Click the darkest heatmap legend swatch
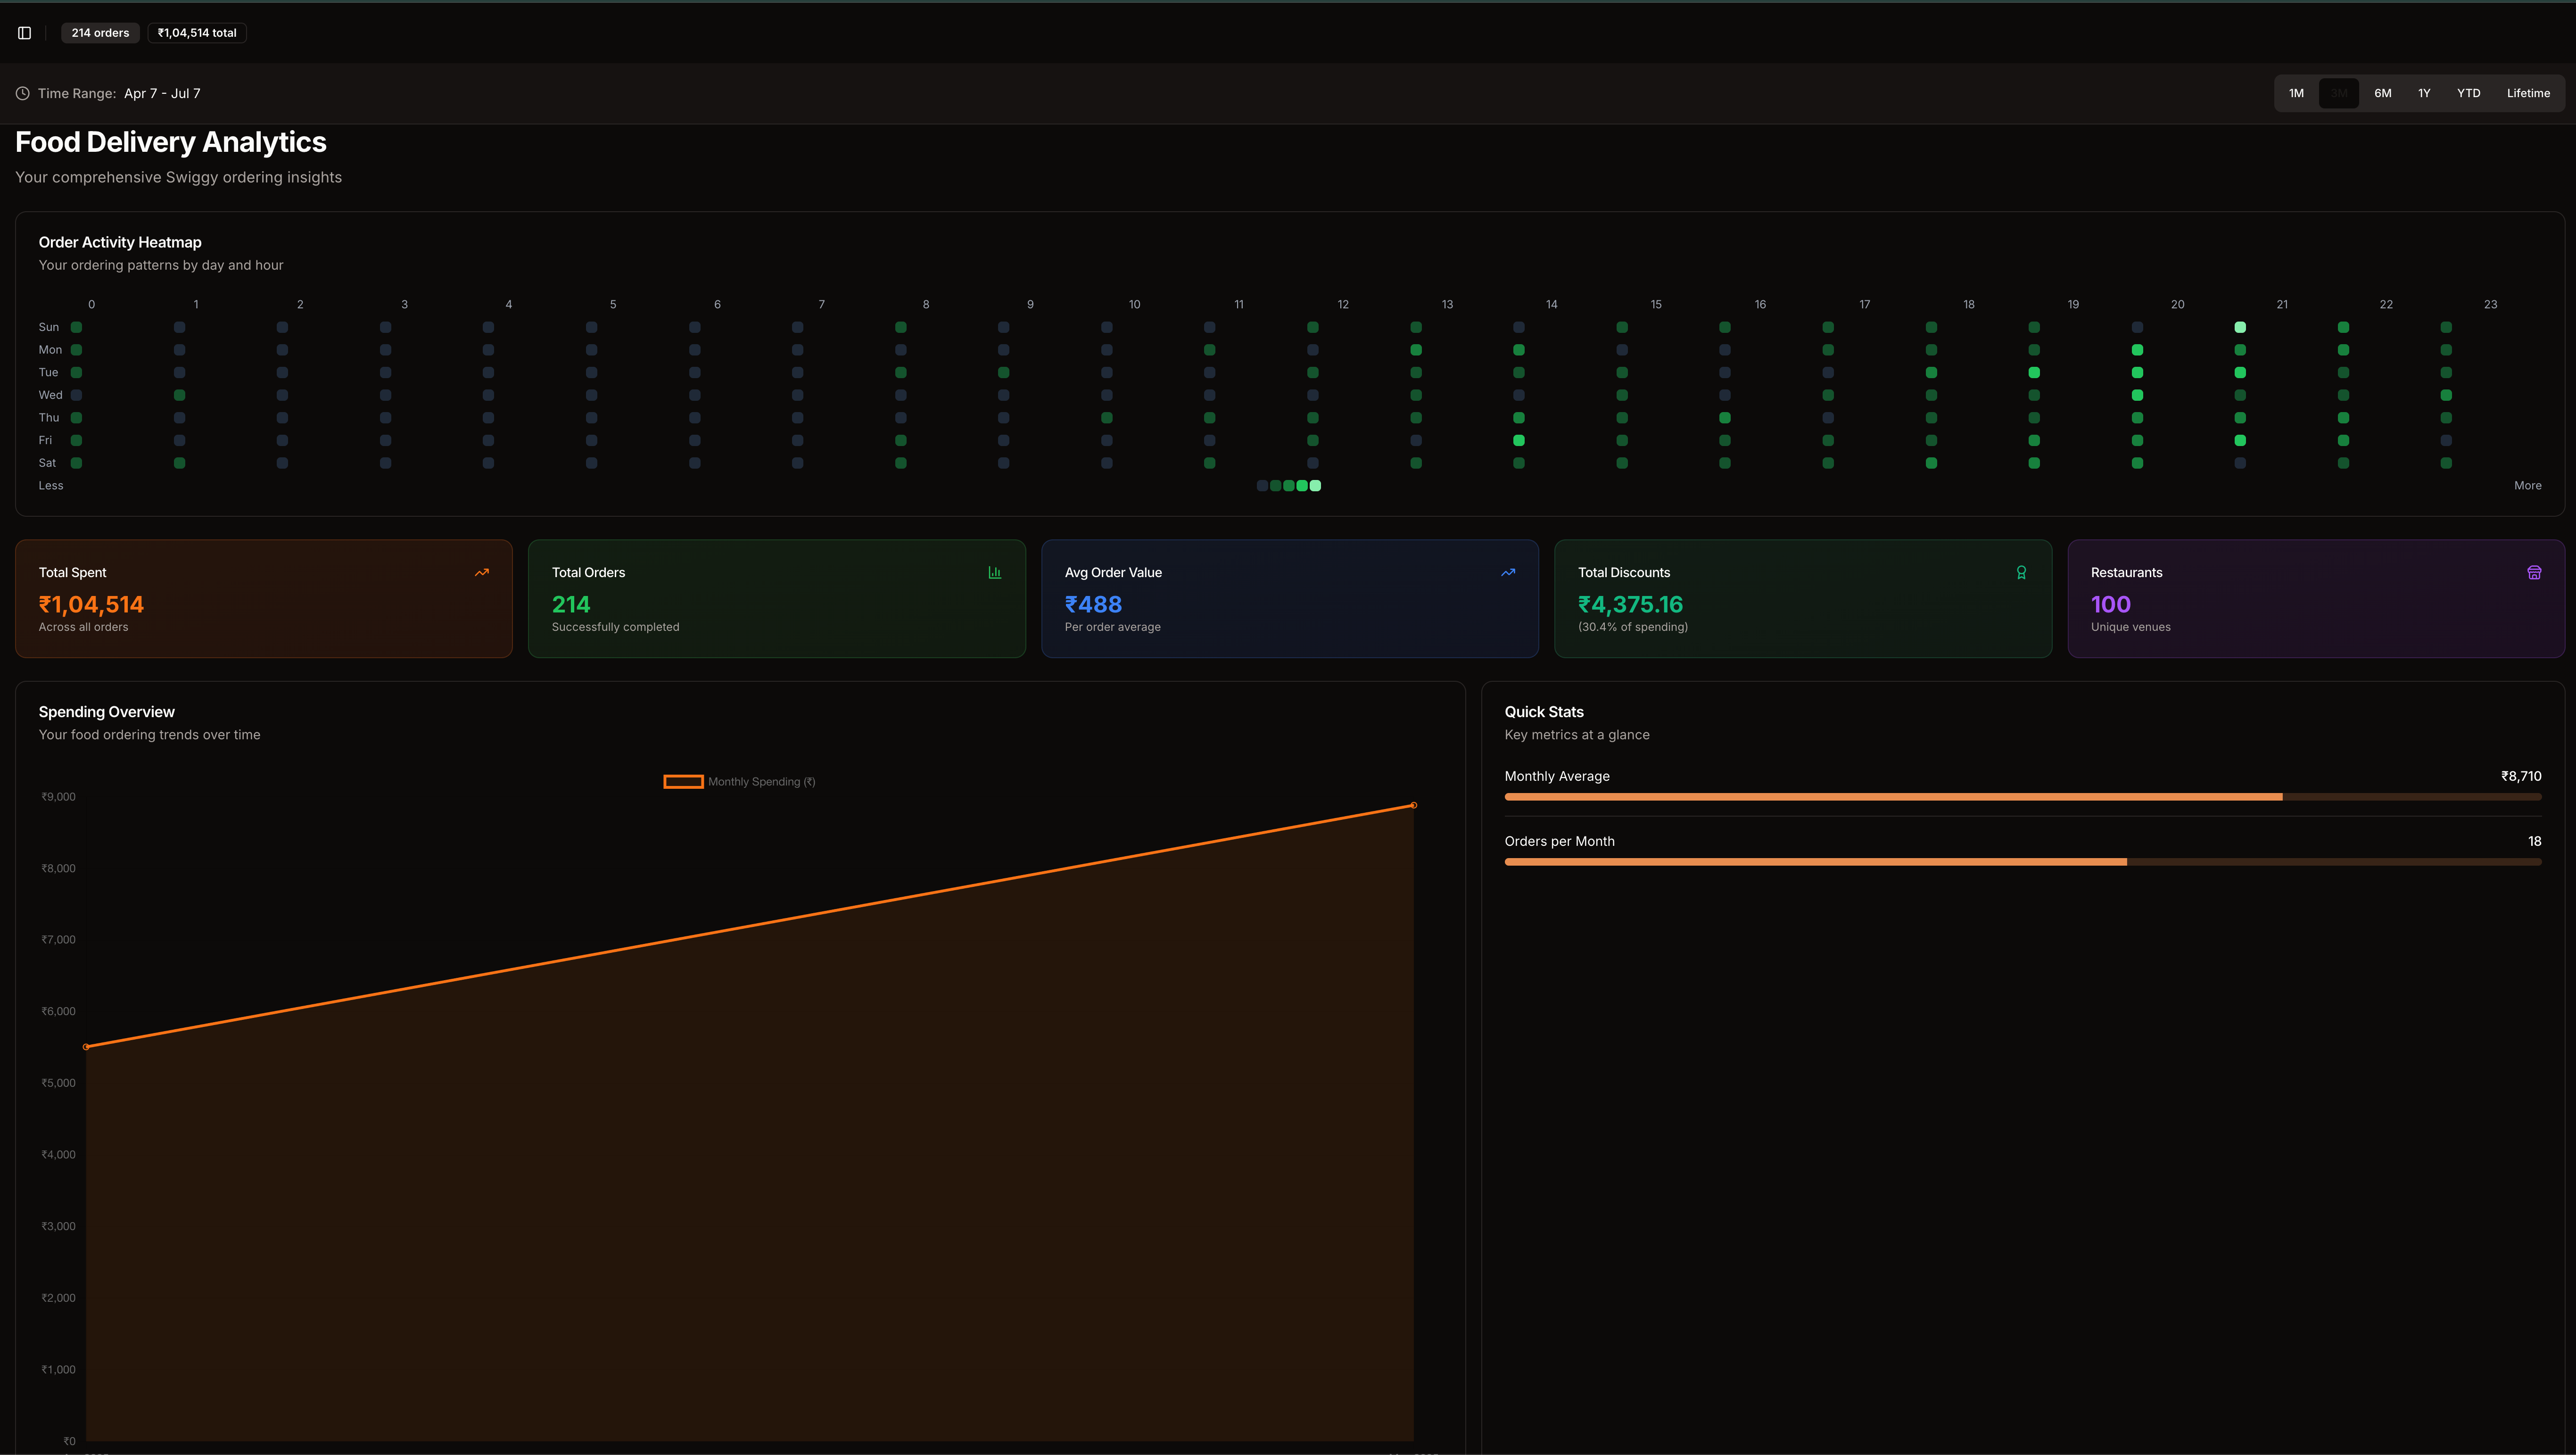The image size is (2576, 1455). coord(1262,486)
